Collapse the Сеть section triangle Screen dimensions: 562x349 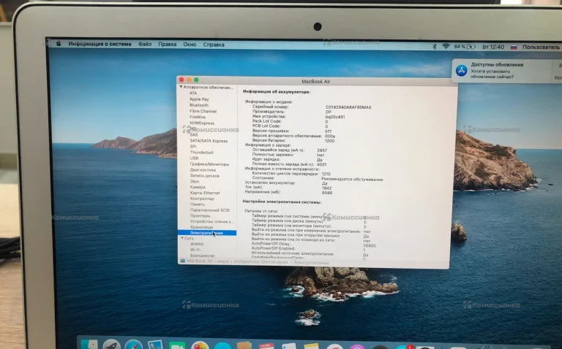pos(182,238)
